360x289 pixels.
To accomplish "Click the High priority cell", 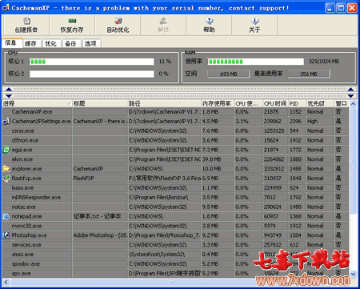I will pos(320,122).
